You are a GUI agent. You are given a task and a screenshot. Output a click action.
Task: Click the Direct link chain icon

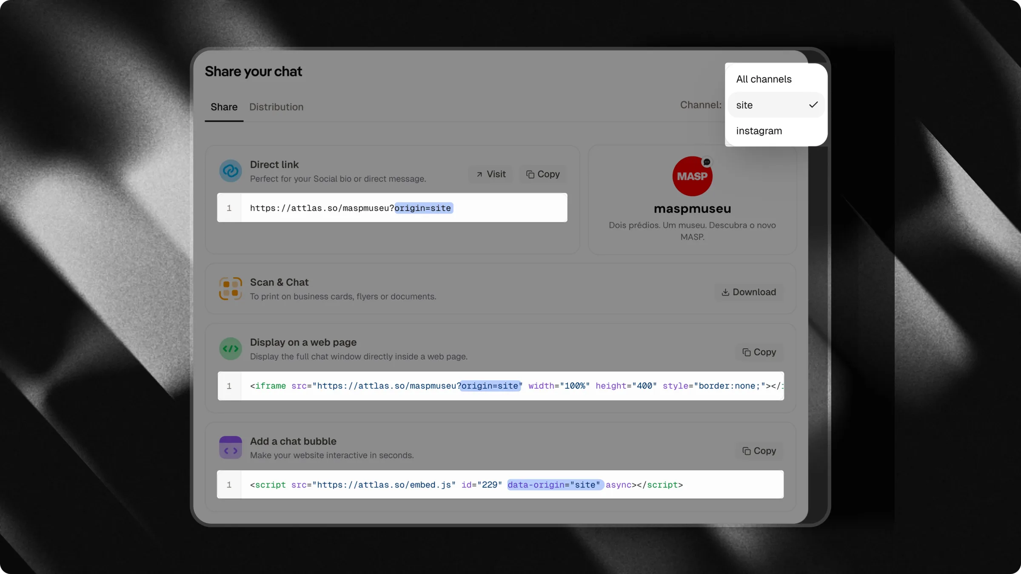click(x=231, y=171)
